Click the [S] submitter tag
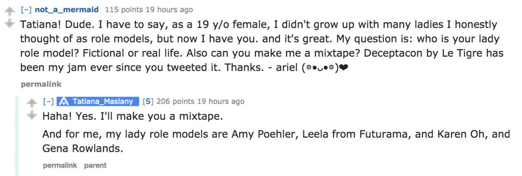Screen dimensions: 522x176 (148, 101)
